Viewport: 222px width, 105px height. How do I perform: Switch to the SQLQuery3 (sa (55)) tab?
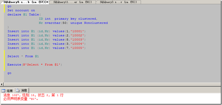coord(118,2)
